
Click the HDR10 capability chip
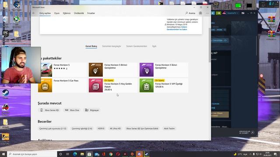click(101, 129)
